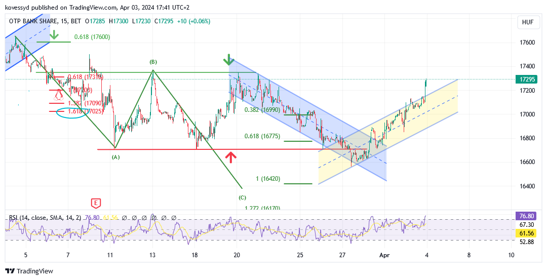The height and width of the screenshot is (280, 547).
Task: Click the low value L17230
Action: (x=141, y=21)
